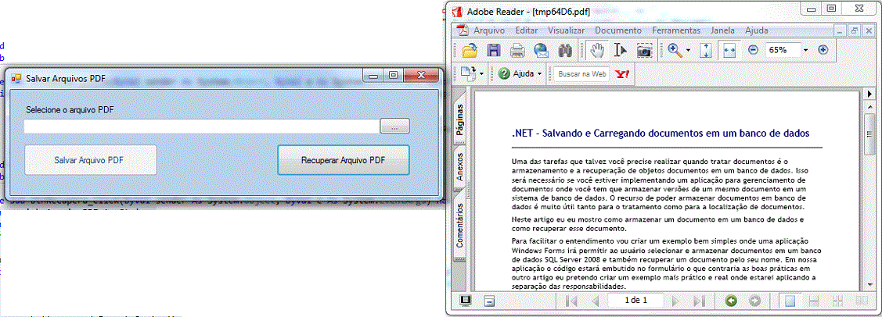Go to next page in Adobe Reader
This screenshot has height=317, width=882.
[x=676, y=301]
